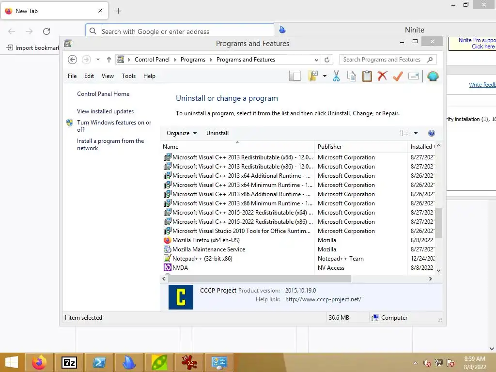496x372 pixels.
Task: Go back in Programs and Features
Action: click(x=73, y=60)
